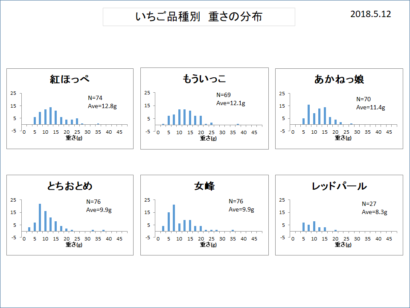Click the N=69 Ave=12.1g annotation

click(230, 99)
